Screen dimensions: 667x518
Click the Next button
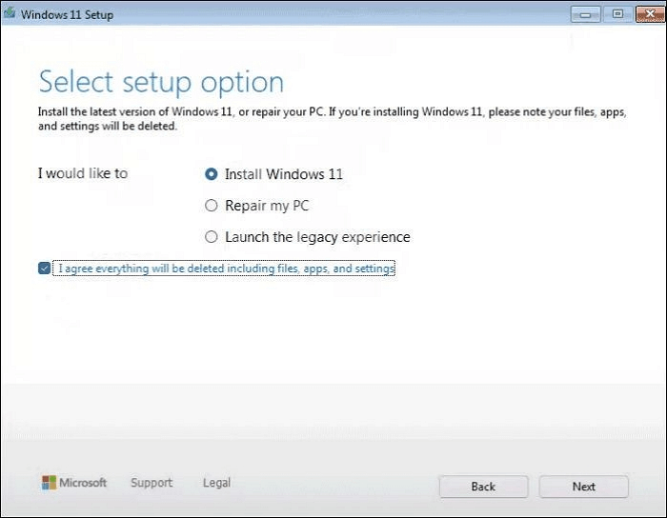583,487
